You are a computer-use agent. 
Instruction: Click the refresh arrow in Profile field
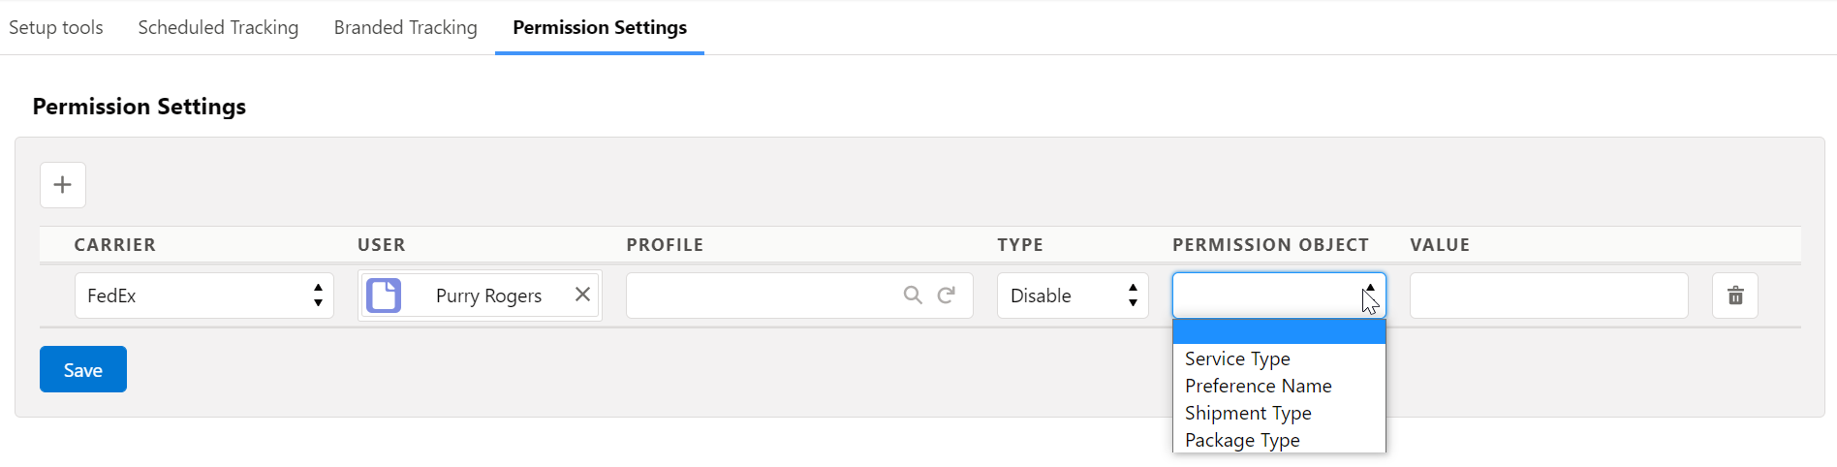pos(947,295)
